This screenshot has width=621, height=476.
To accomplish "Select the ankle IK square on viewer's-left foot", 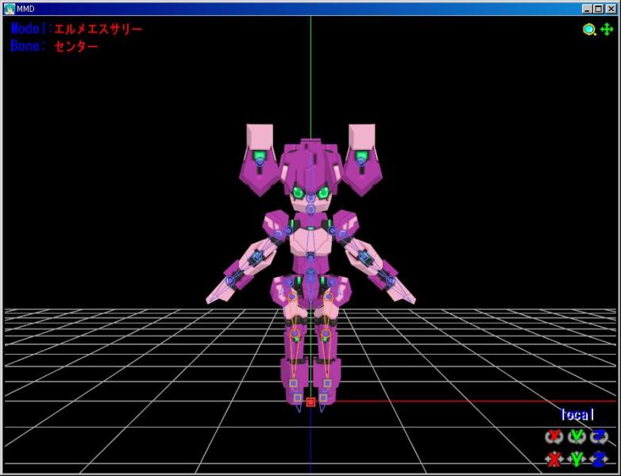I will (x=293, y=383).
